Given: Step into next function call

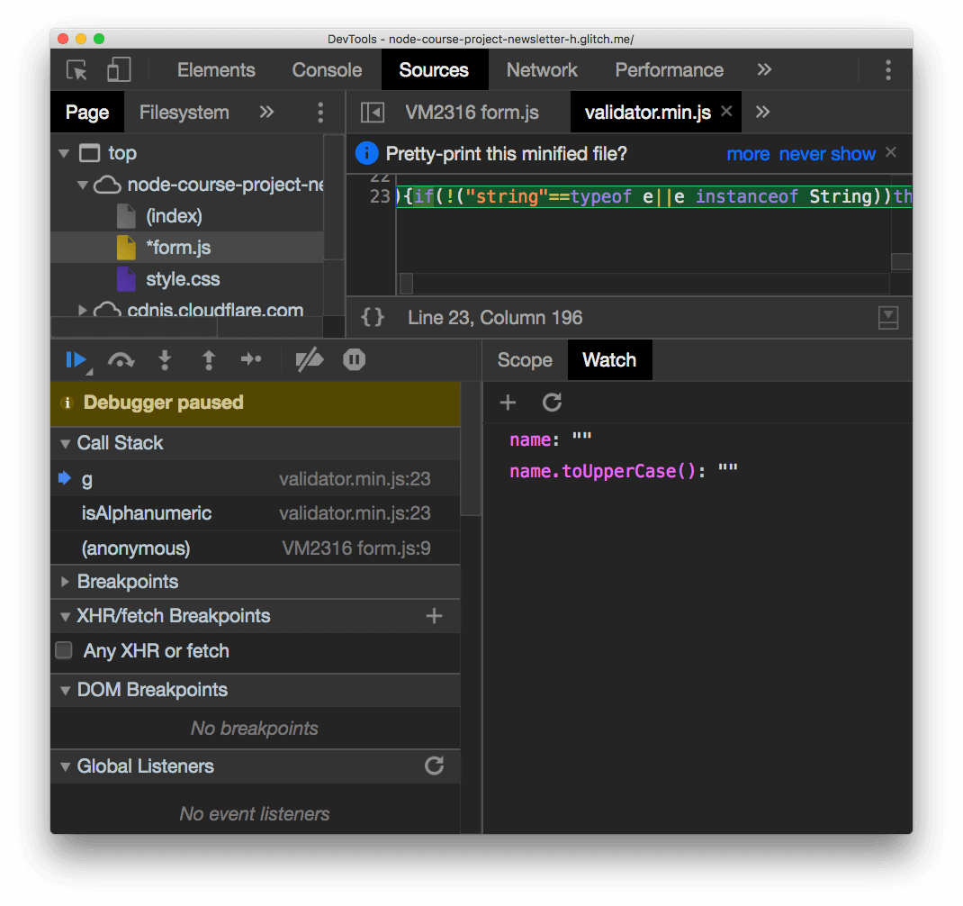Looking at the screenshot, I should click(x=165, y=360).
